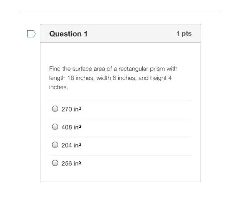Click "length 18 inches" in the question
232x199 pixels.
coord(71,78)
